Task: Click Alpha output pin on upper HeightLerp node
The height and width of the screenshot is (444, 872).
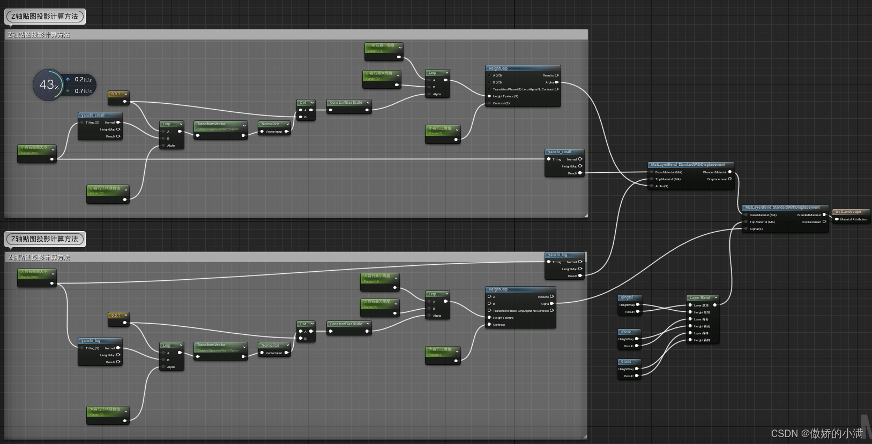Action: click(556, 82)
